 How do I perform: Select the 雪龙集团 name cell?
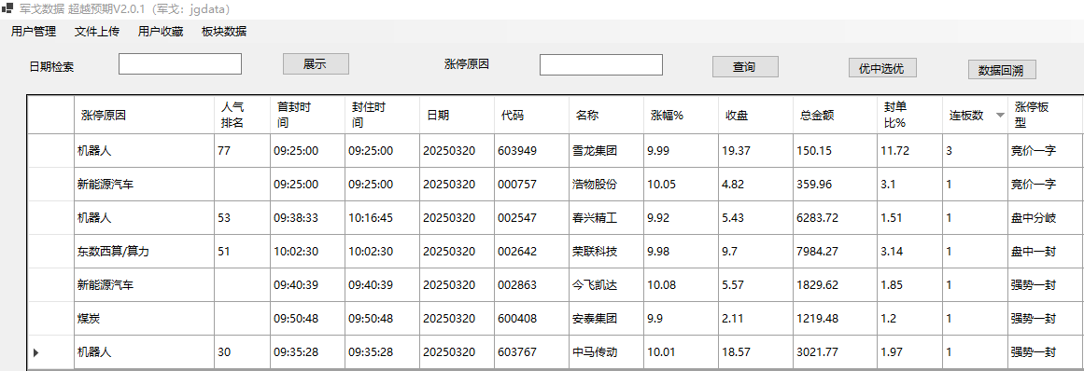pos(606,150)
